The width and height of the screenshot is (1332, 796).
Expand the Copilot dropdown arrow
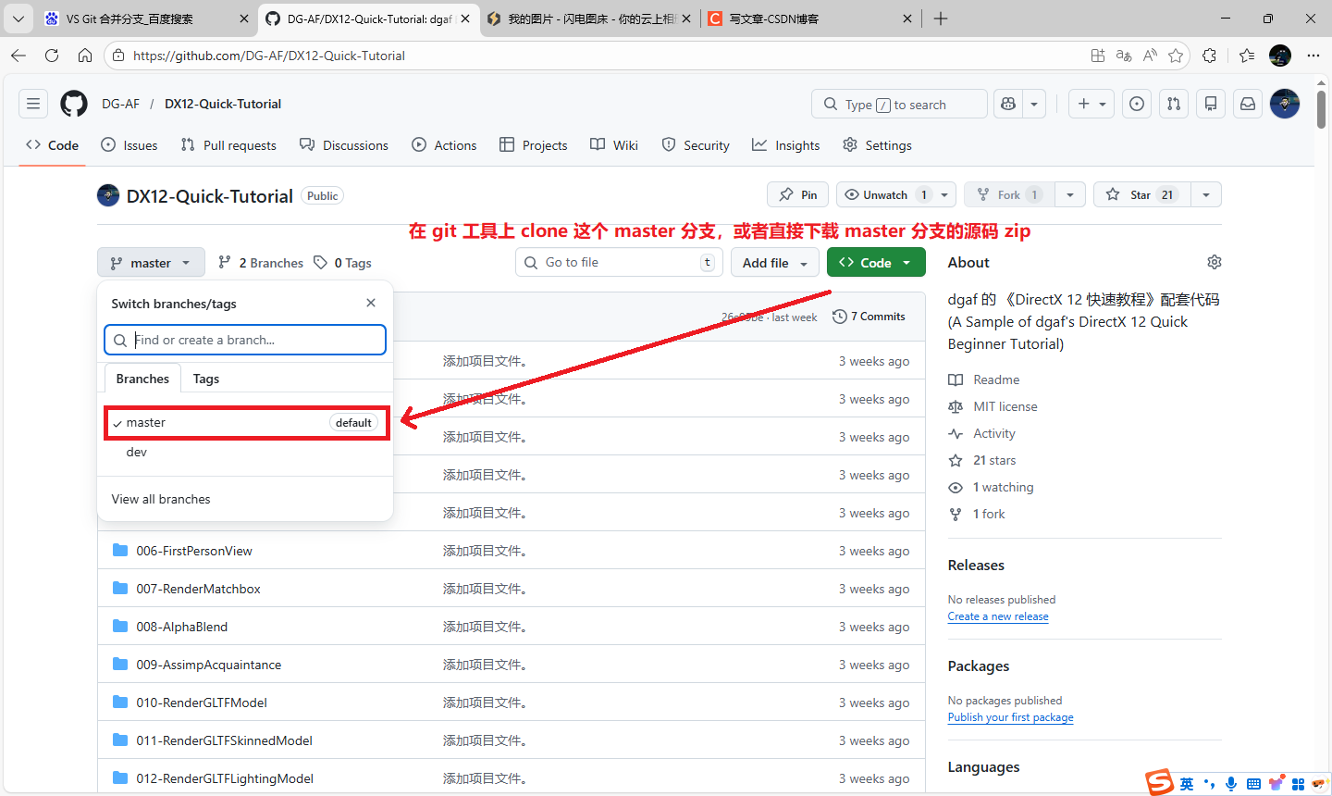tap(1034, 104)
